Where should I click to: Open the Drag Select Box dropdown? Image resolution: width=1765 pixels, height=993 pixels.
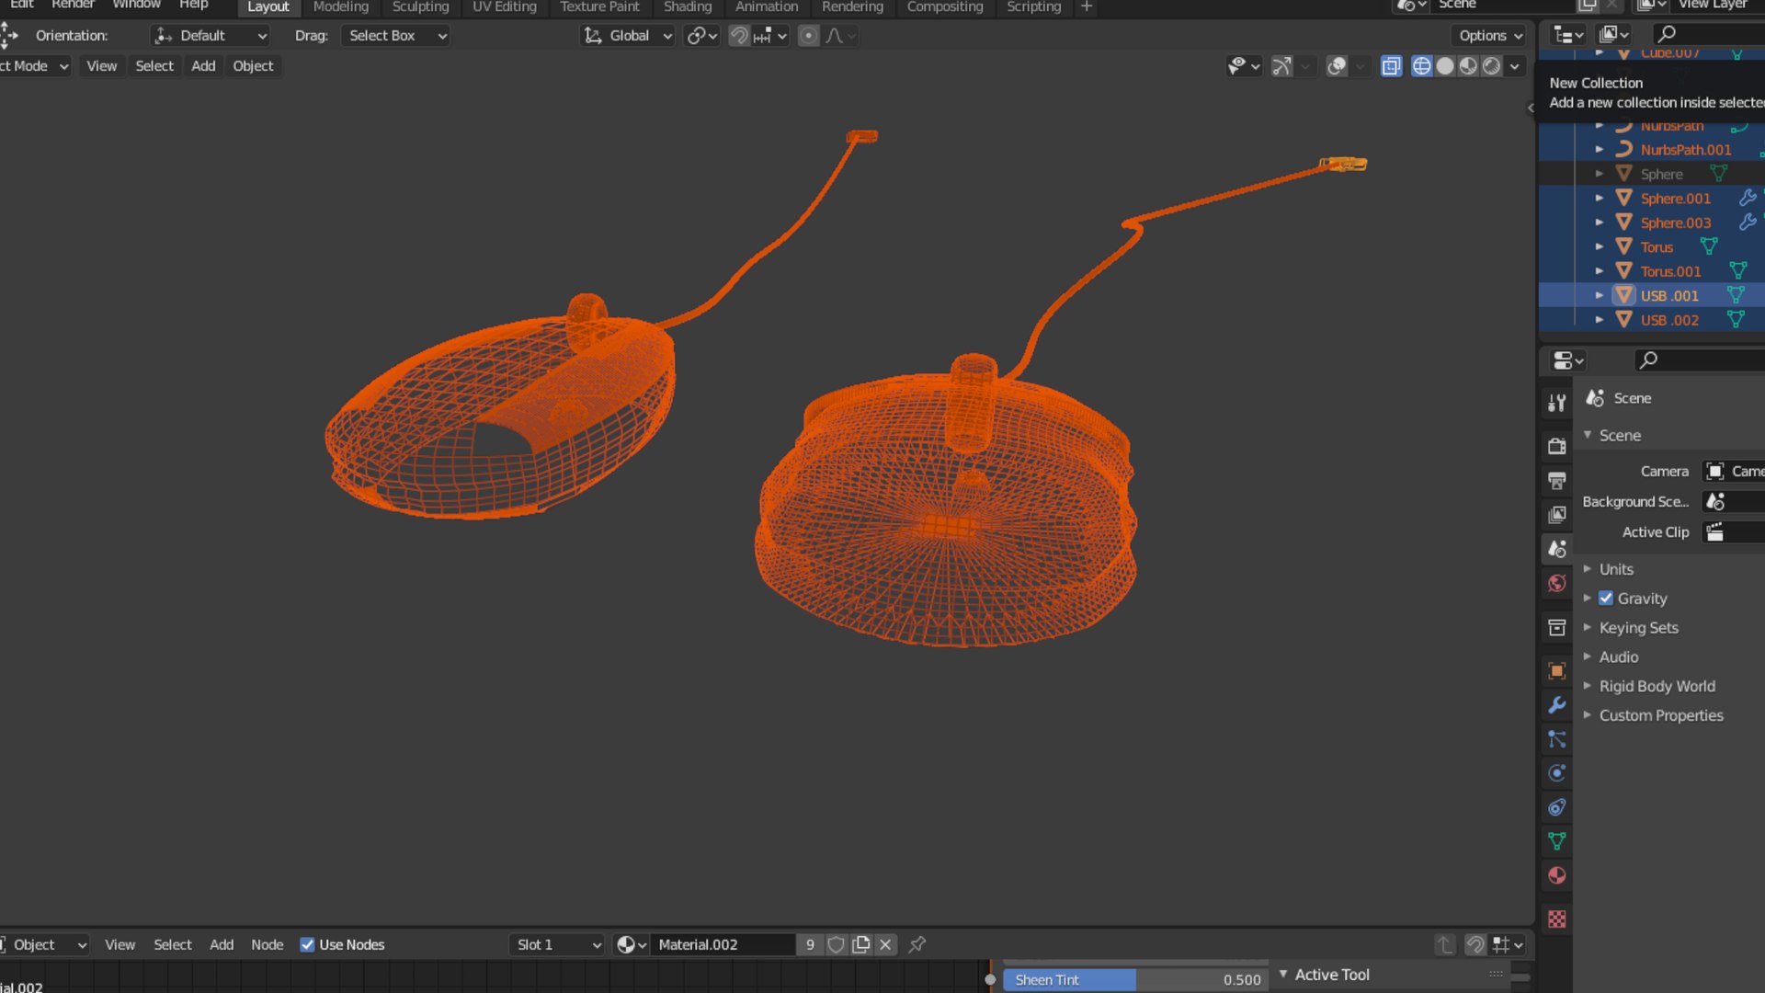(396, 36)
